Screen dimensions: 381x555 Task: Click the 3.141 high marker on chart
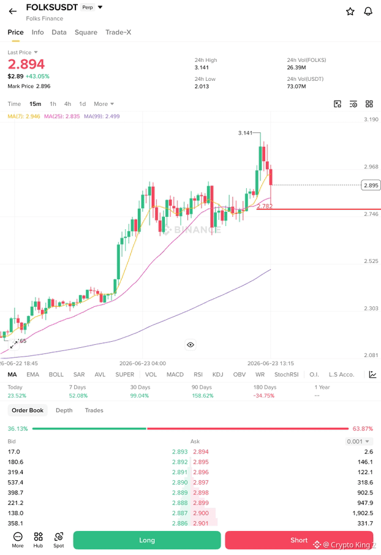(x=245, y=133)
